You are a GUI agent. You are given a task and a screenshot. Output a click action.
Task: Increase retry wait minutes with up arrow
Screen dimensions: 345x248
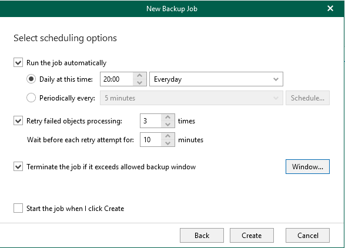pyautogui.click(x=168, y=136)
